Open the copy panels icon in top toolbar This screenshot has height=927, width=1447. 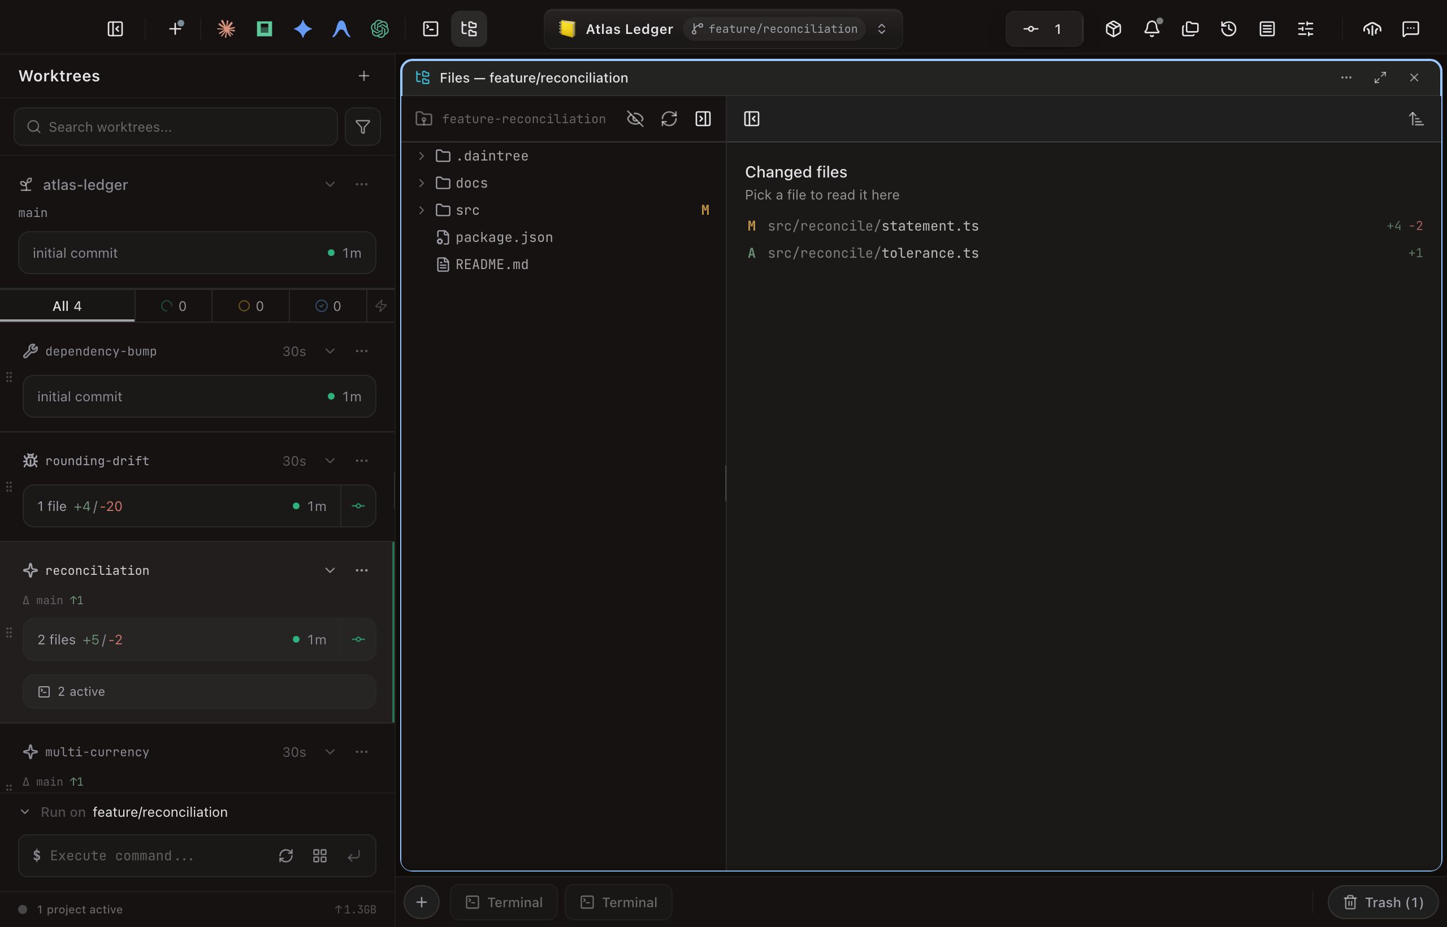(1190, 29)
